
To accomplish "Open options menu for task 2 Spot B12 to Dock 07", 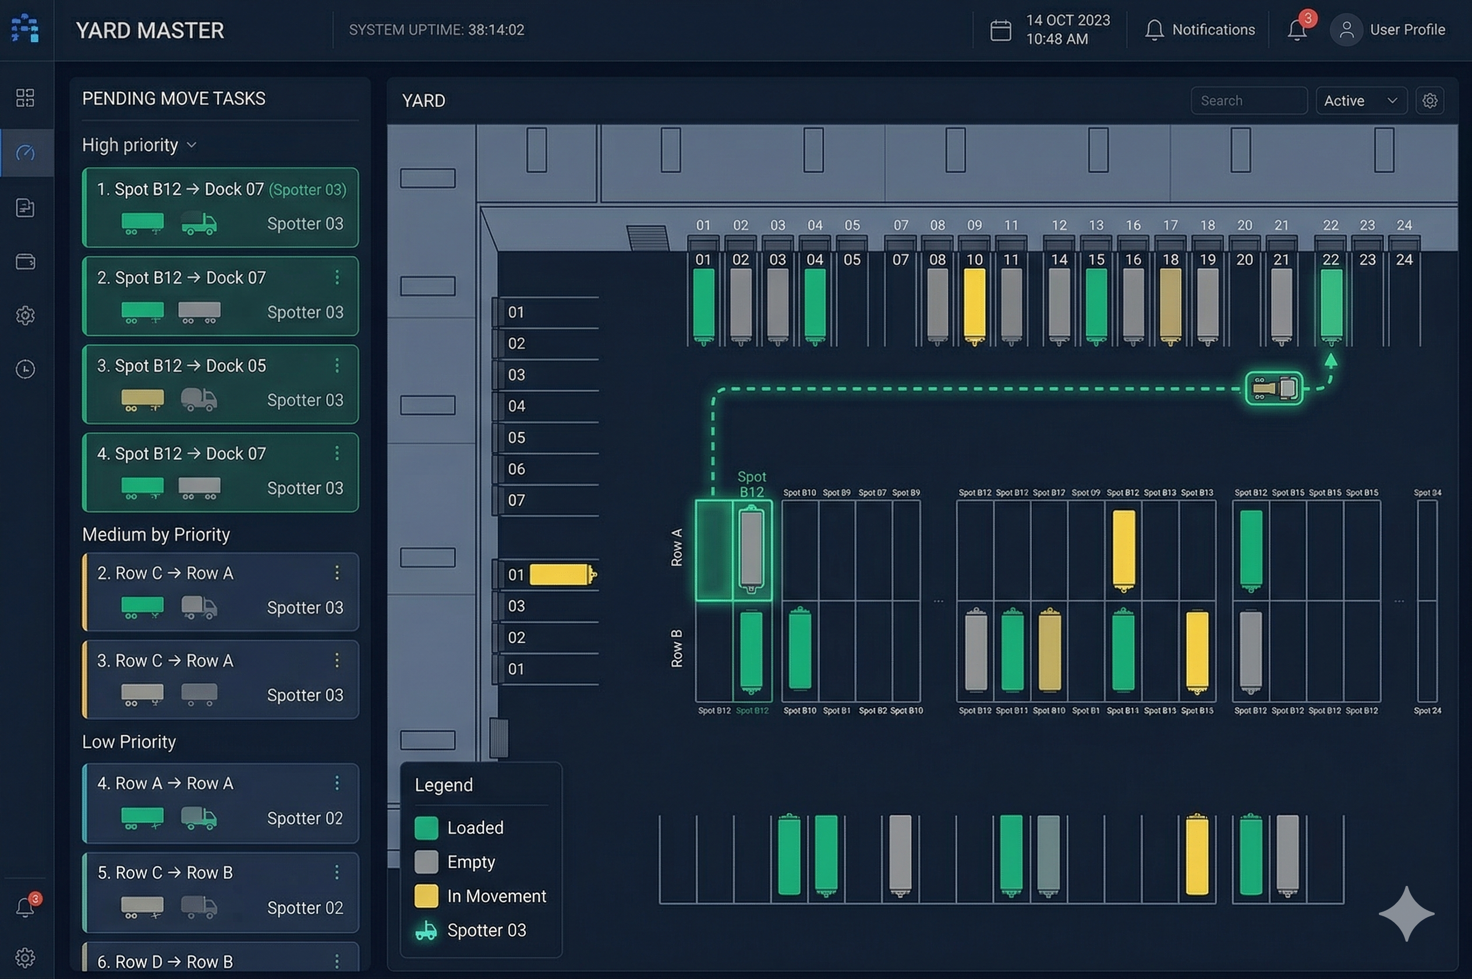I will [337, 277].
